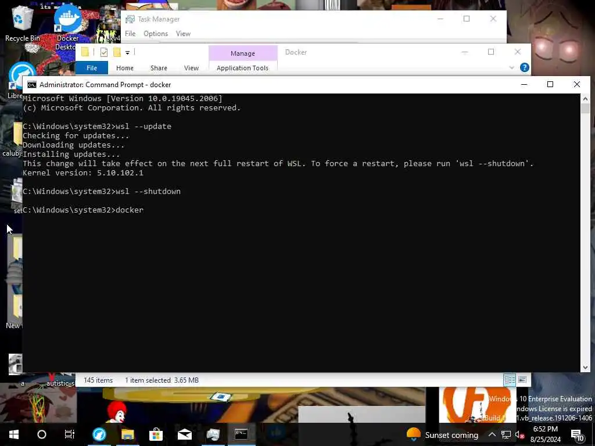Open the Customize Quick Access Toolbar dropdown
Viewport: 595px width, 446px height.
pyautogui.click(x=127, y=53)
